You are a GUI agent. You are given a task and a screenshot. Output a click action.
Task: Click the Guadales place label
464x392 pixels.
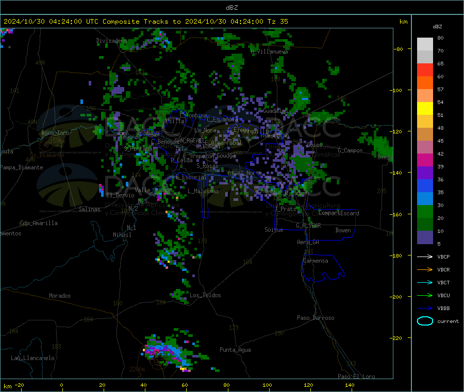coord(275,111)
